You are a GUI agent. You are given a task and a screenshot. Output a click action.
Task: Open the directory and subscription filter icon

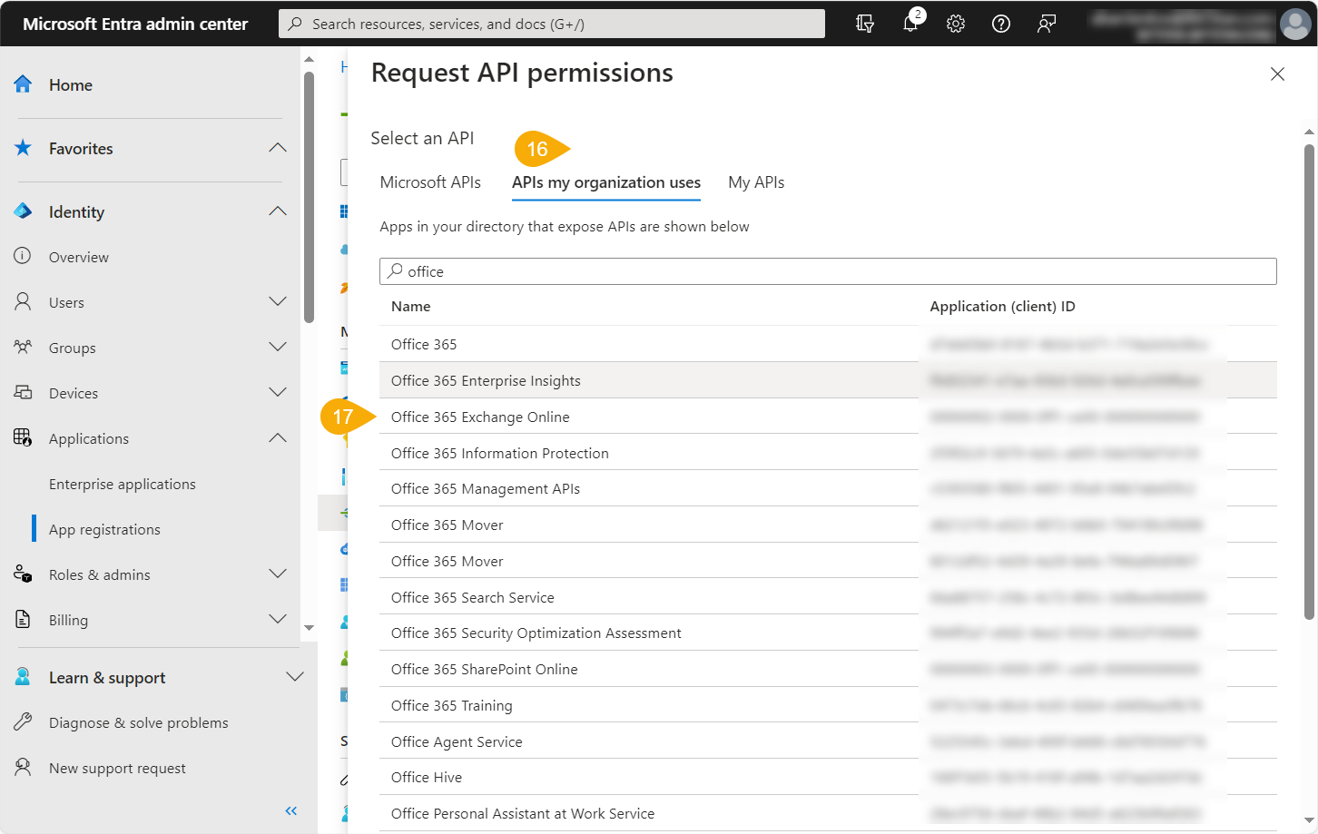click(864, 24)
